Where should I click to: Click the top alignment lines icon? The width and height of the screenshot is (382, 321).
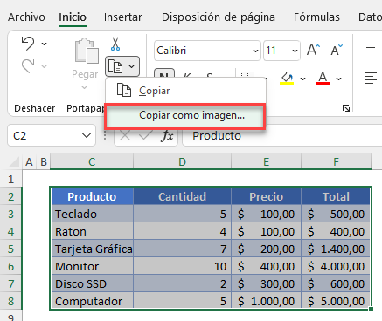point(371,47)
